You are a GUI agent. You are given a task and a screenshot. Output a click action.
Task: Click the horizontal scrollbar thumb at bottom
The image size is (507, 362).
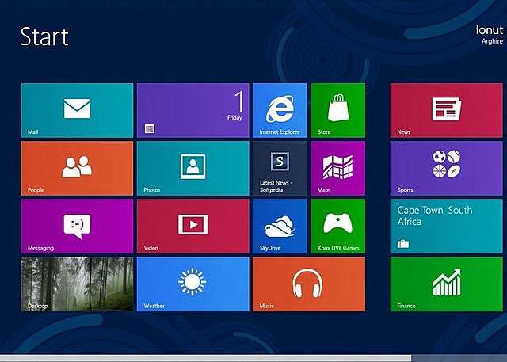206,359
